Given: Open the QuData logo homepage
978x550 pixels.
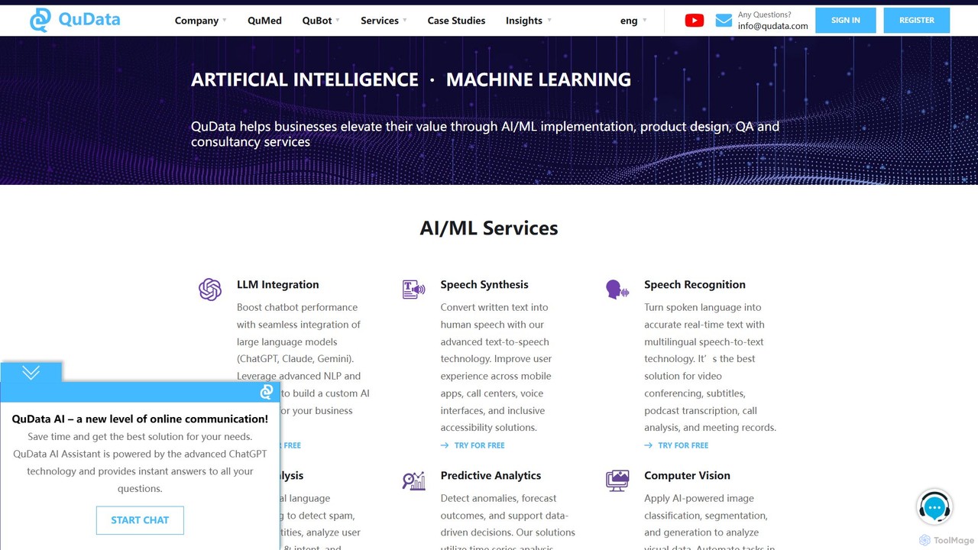Looking at the screenshot, I should [x=75, y=20].
